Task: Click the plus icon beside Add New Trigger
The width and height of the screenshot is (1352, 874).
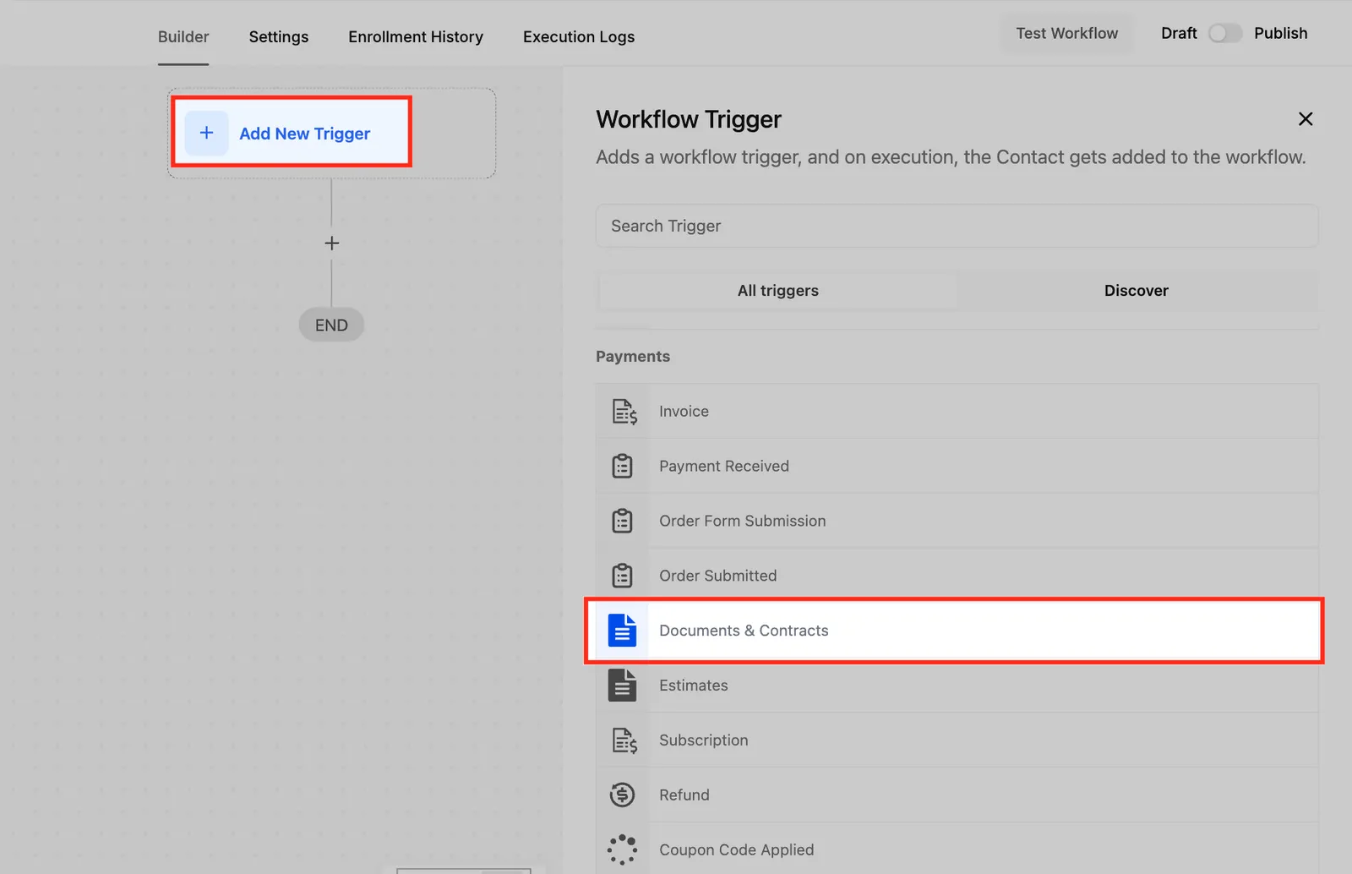Action: point(206,133)
